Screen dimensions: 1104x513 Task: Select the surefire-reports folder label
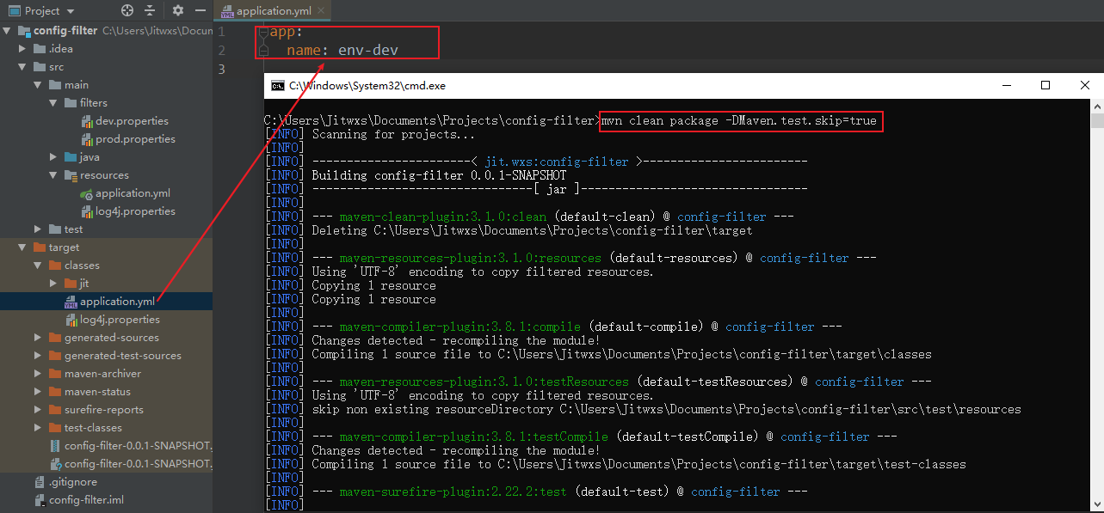[x=104, y=410]
